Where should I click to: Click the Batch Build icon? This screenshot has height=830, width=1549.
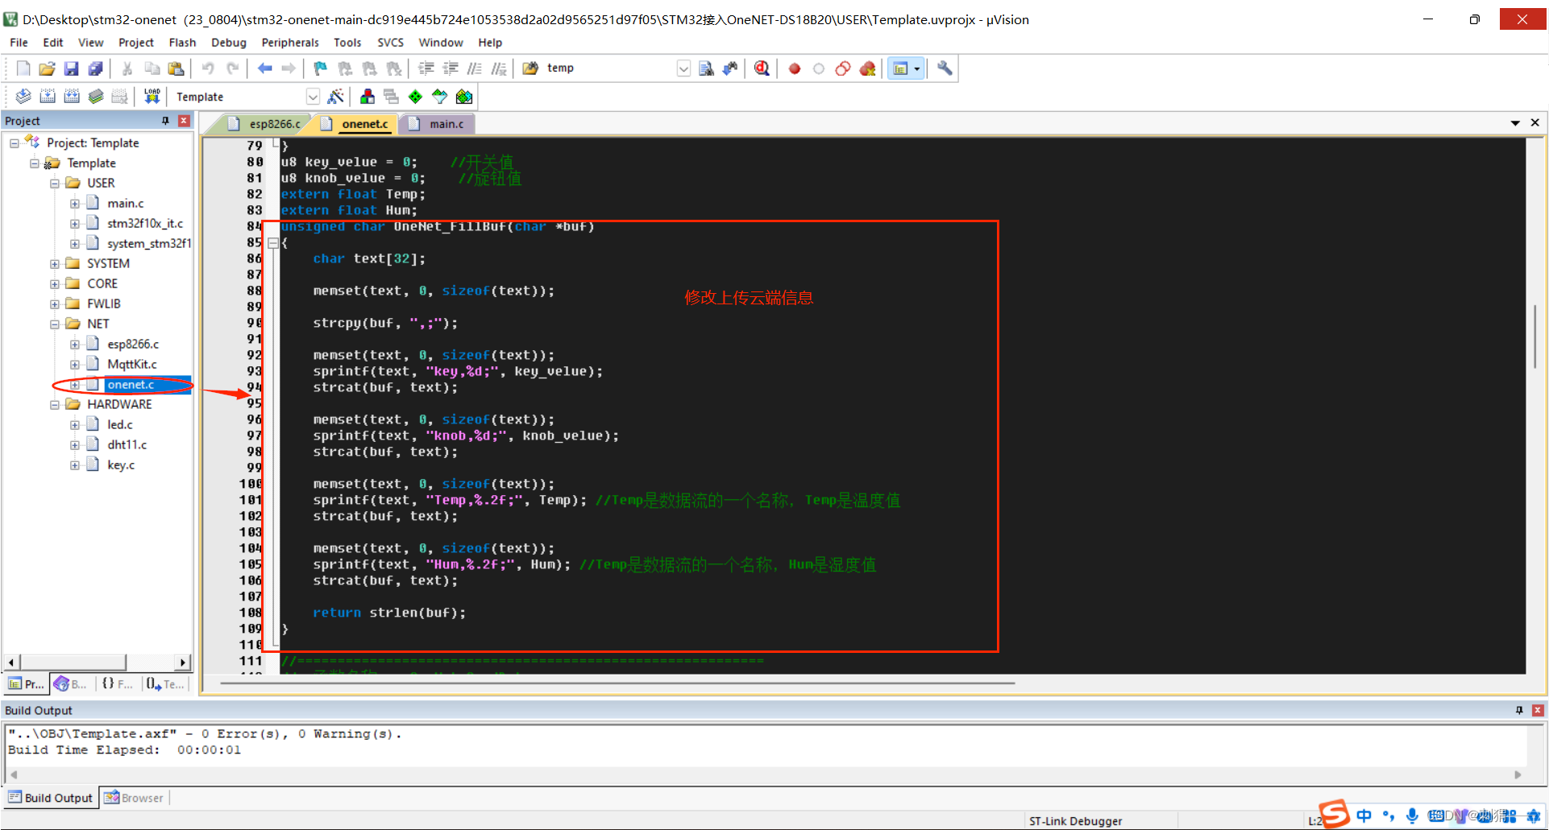pyautogui.click(x=96, y=97)
